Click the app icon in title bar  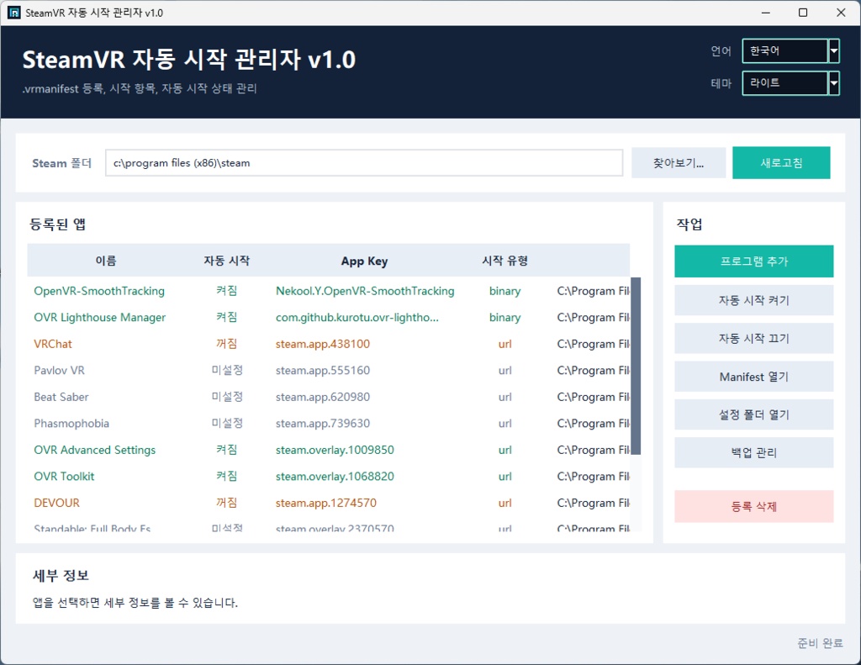tap(13, 13)
